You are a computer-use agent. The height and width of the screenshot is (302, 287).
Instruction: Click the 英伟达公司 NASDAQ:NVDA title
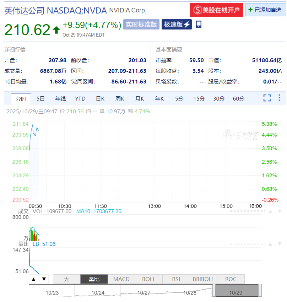pyautogui.click(x=55, y=11)
